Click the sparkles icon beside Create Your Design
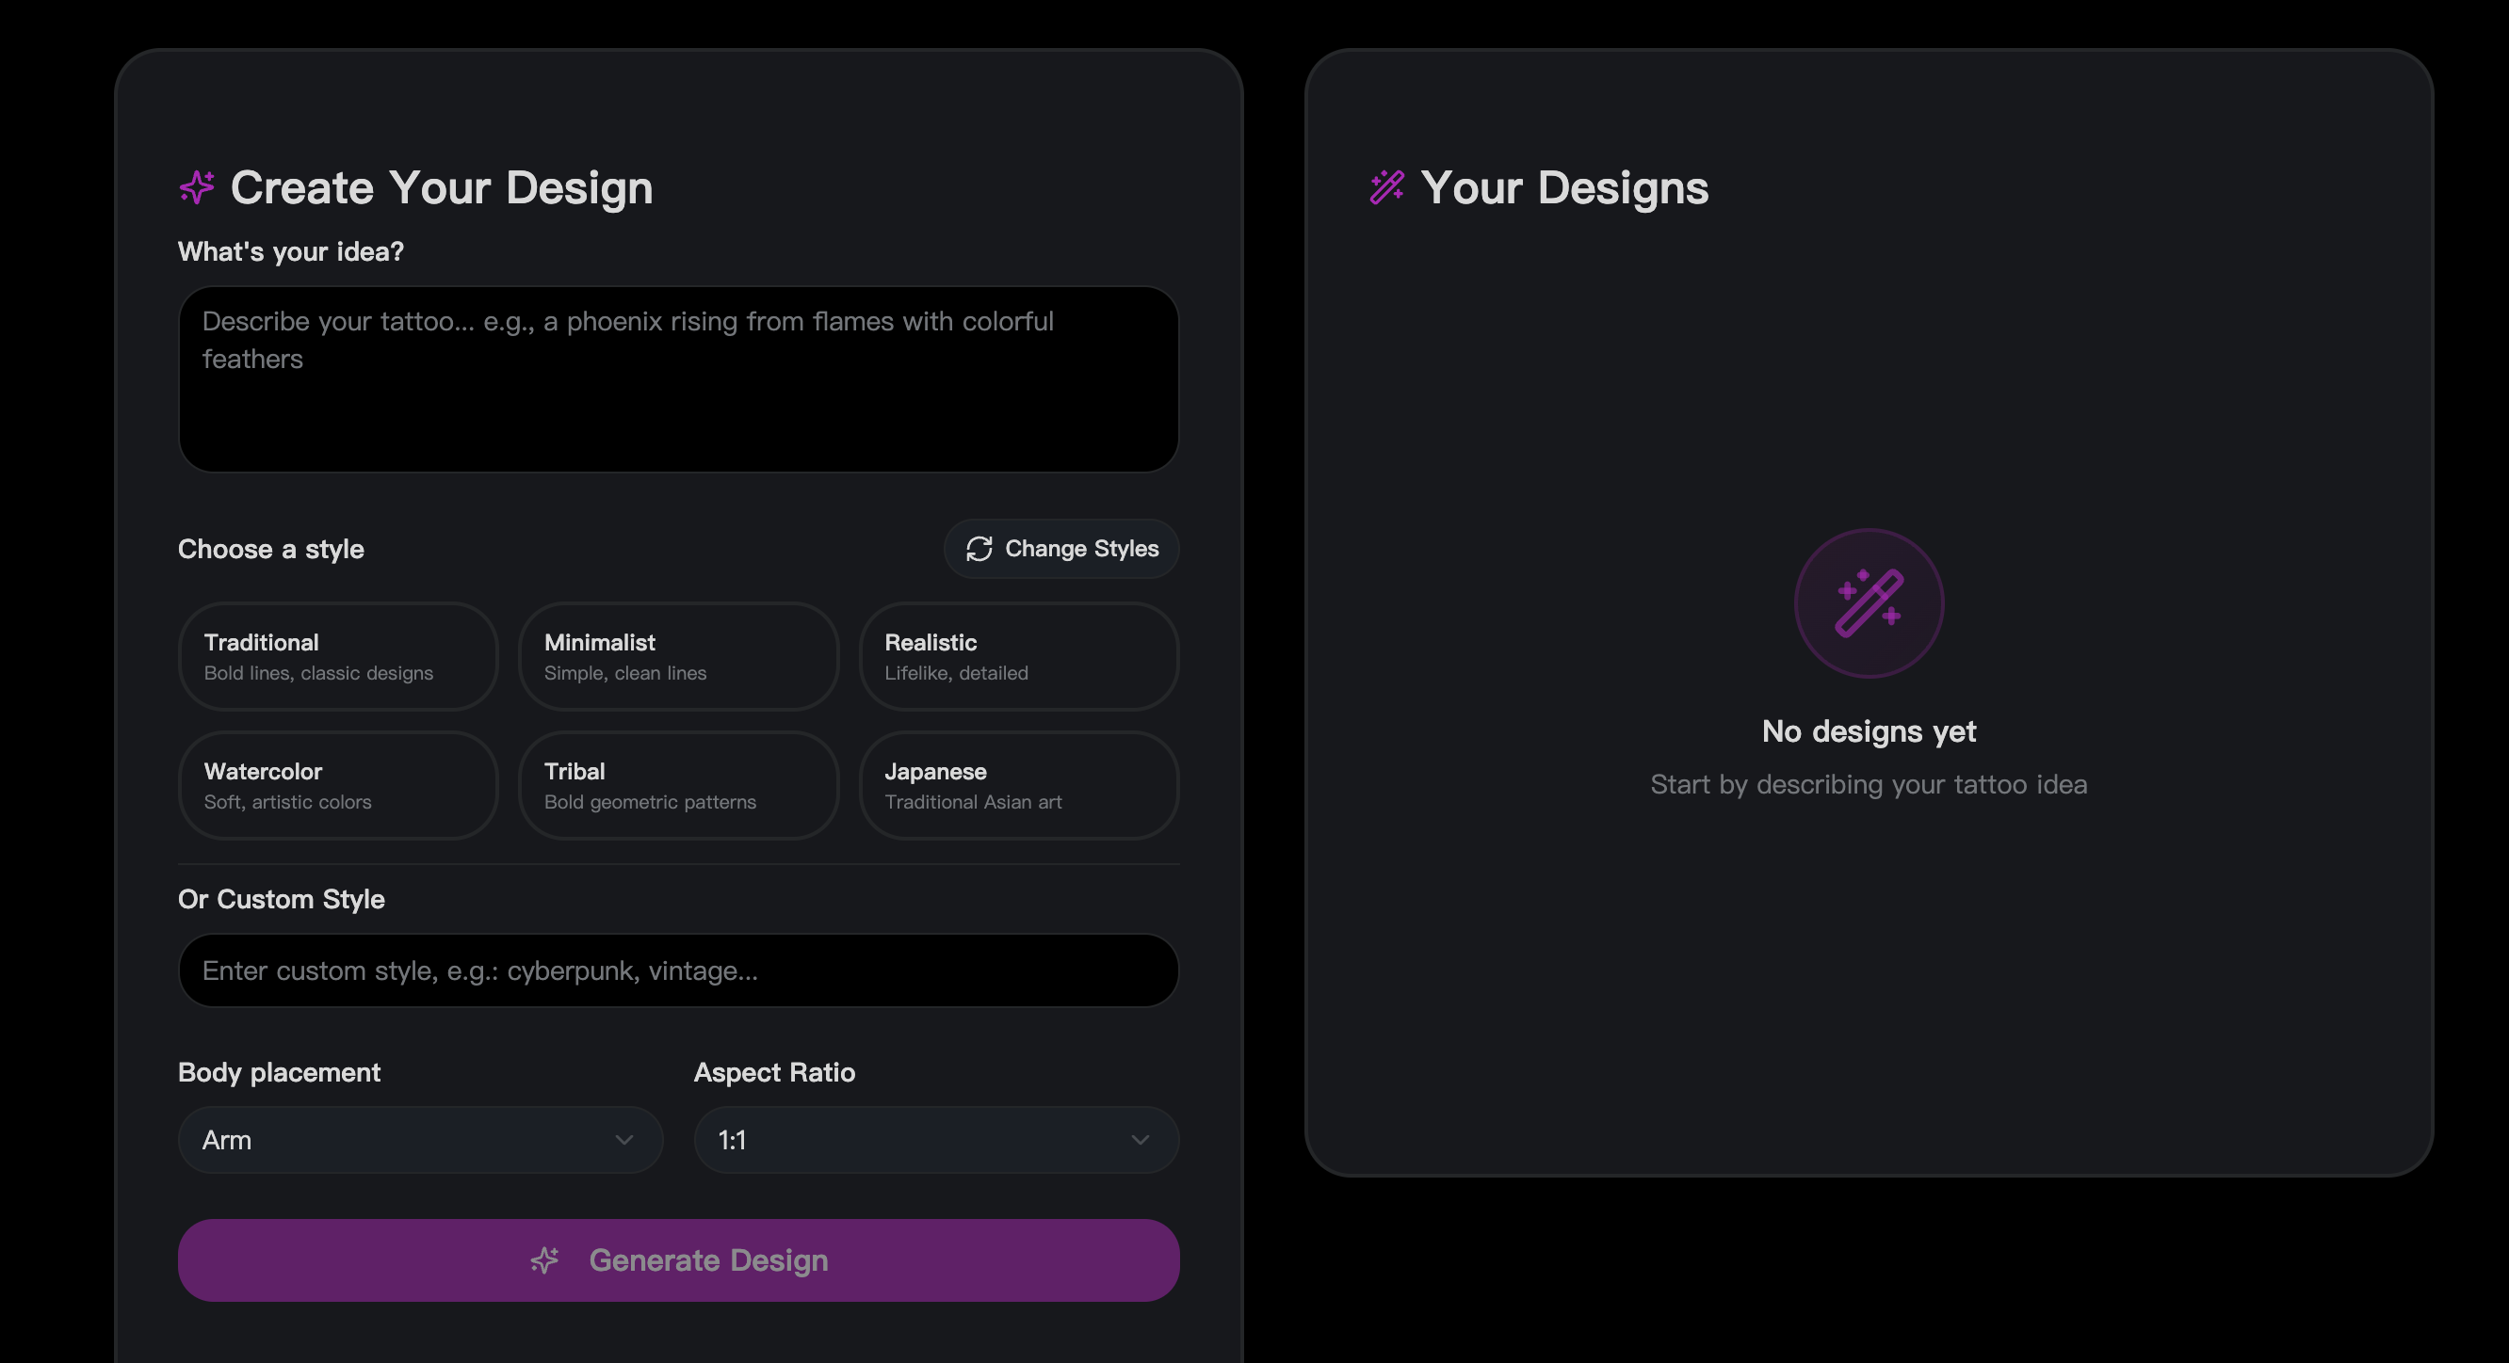This screenshot has width=2509, height=1363. point(198,186)
